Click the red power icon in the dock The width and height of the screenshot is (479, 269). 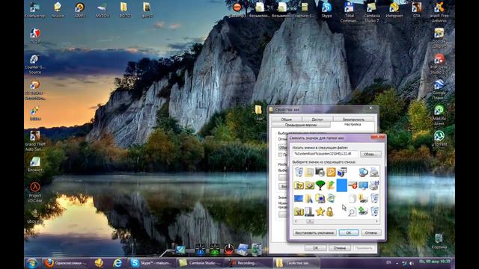coord(228,249)
